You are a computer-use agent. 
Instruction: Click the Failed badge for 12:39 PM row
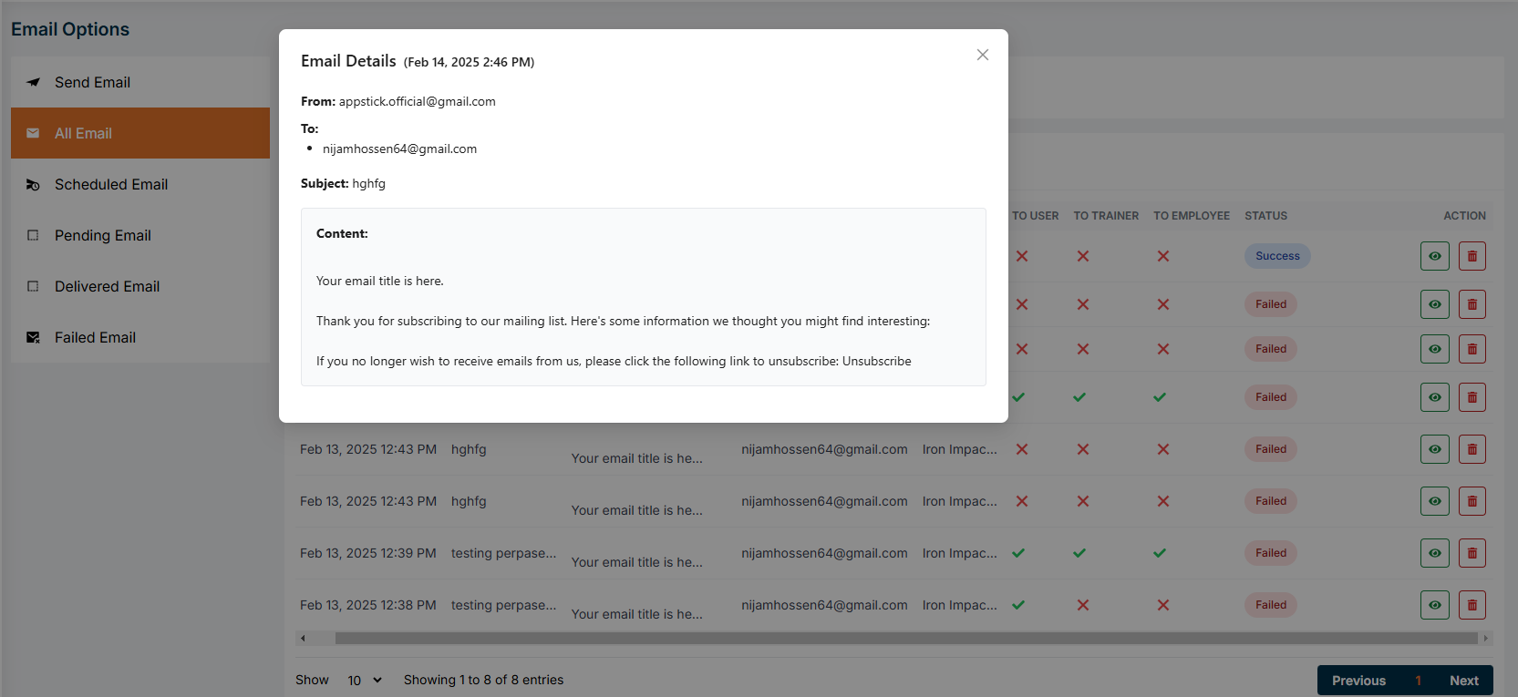(x=1271, y=553)
